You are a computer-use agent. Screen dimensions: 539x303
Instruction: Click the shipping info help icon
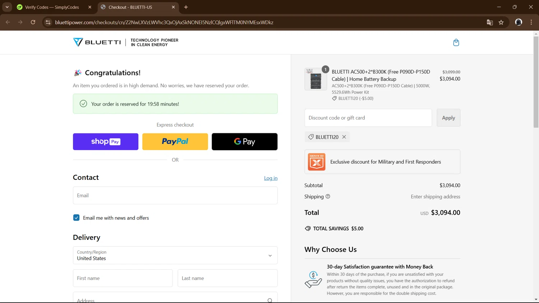(328, 196)
